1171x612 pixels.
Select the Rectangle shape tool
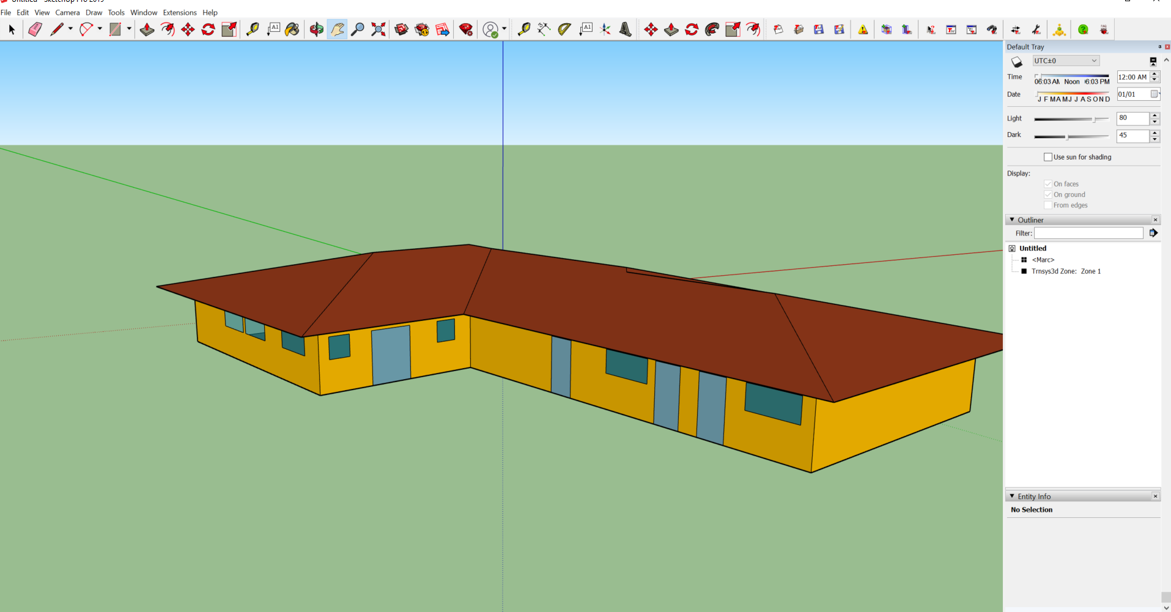point(115,29)
